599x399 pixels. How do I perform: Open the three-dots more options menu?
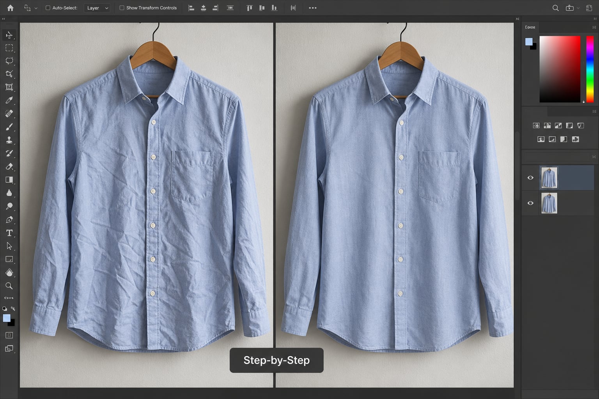313,8
